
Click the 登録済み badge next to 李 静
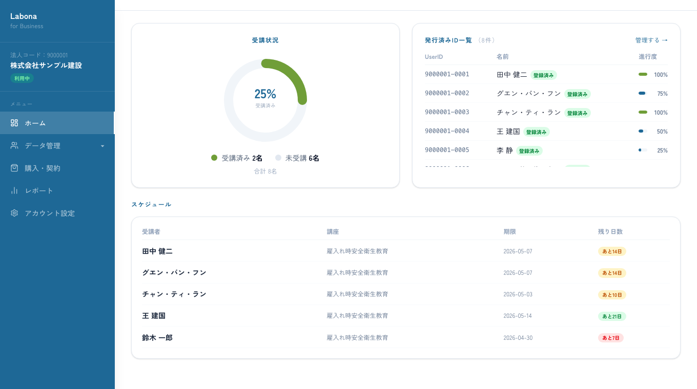[529, 151]
